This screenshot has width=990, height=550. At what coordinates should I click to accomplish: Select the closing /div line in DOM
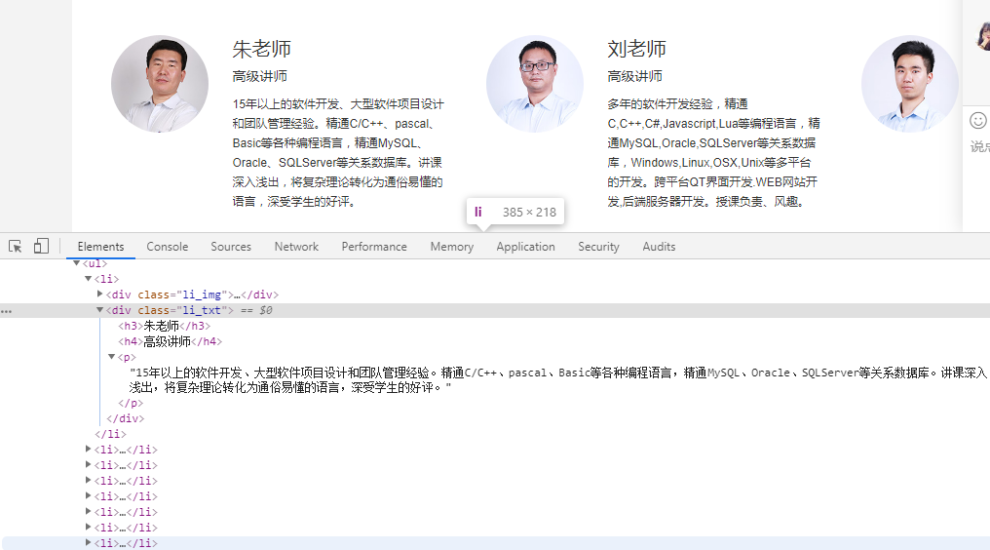[126, 418]
